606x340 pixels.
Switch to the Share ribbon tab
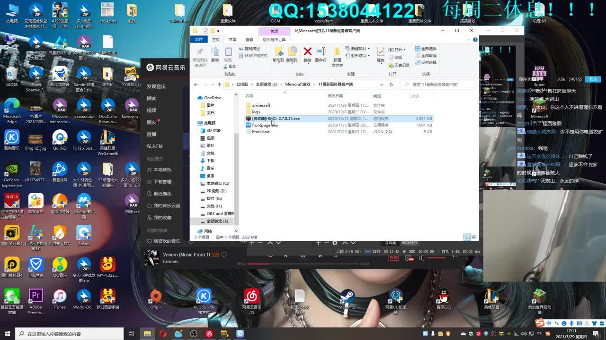click(x=232, y=40)
